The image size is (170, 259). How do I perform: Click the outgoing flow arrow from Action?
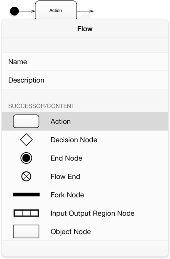(x=85, y=11)
